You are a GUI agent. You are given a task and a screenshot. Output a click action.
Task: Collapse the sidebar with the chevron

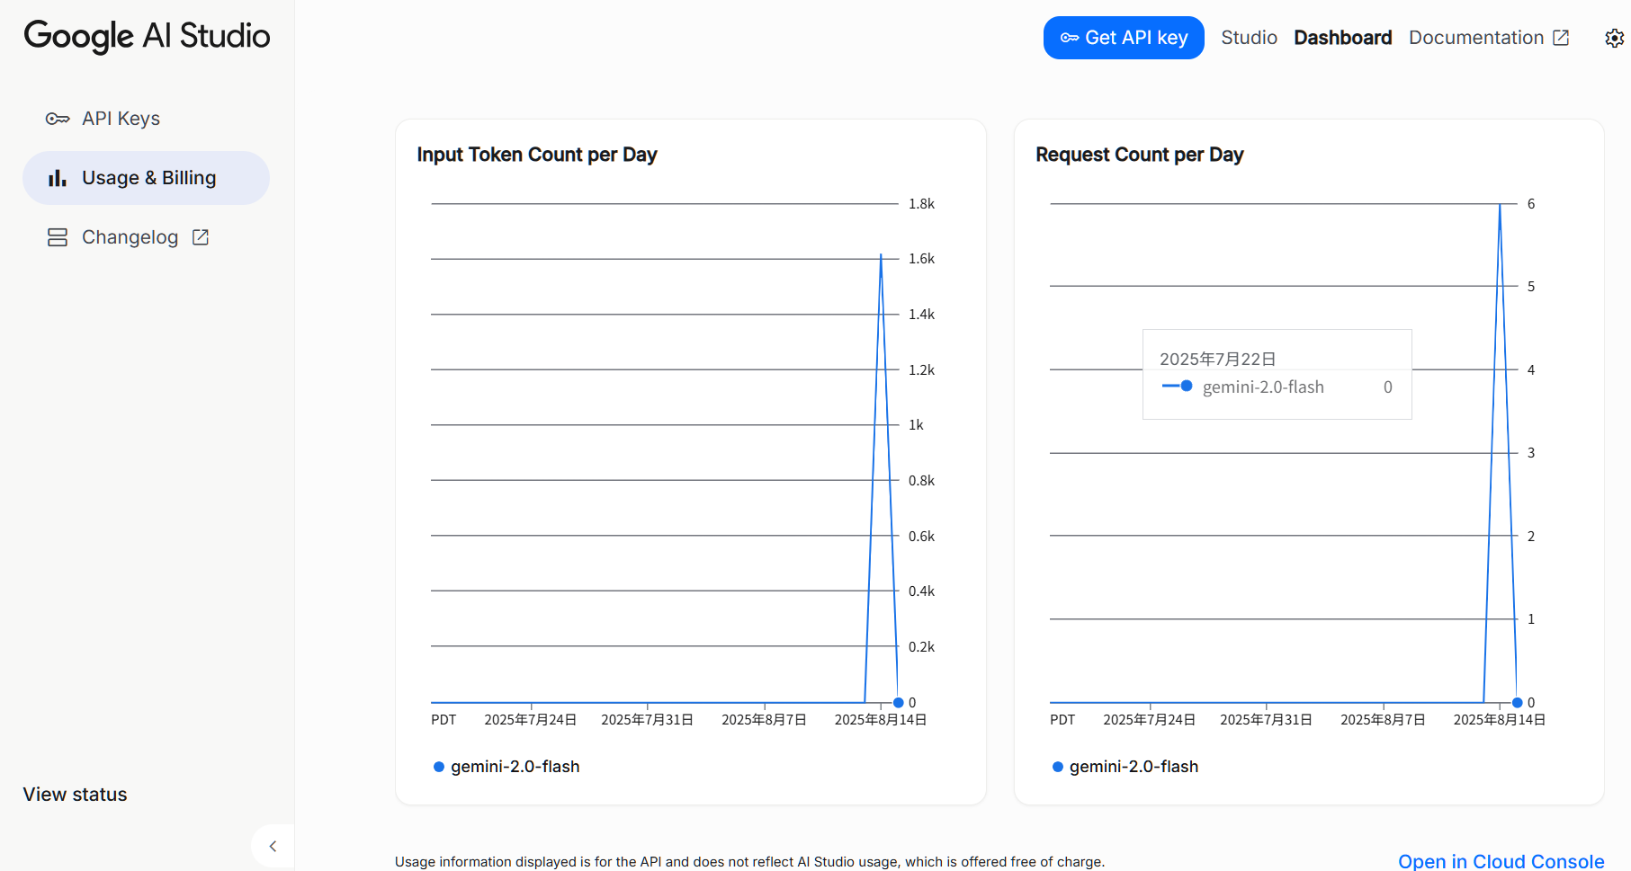pyautogui.click(x=273, y=846)
